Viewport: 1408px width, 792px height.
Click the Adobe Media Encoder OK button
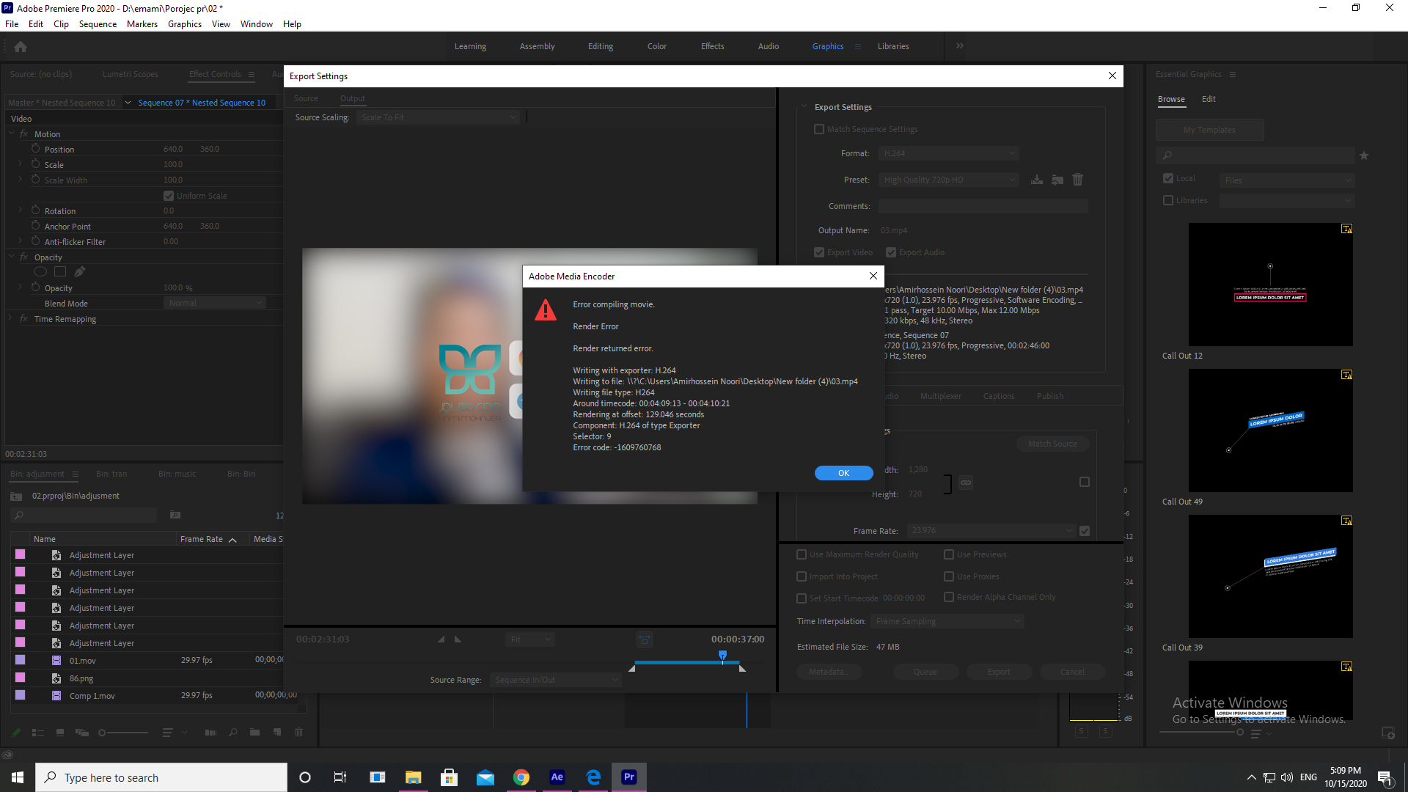click(843, 473)
